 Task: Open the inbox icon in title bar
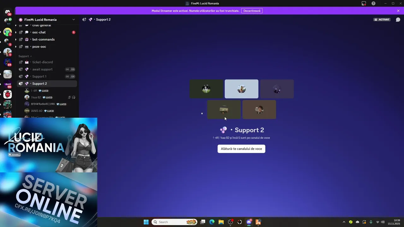(x=364, y=3)
